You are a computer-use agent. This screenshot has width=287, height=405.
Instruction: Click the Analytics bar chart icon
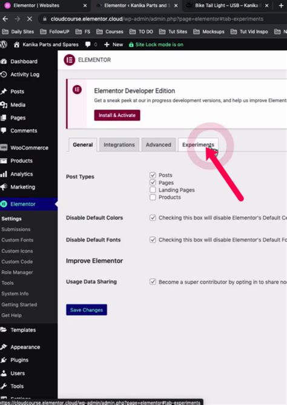point(4,174)
